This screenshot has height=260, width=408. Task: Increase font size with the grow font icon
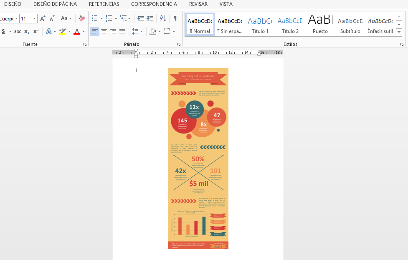tap(43, 18)
